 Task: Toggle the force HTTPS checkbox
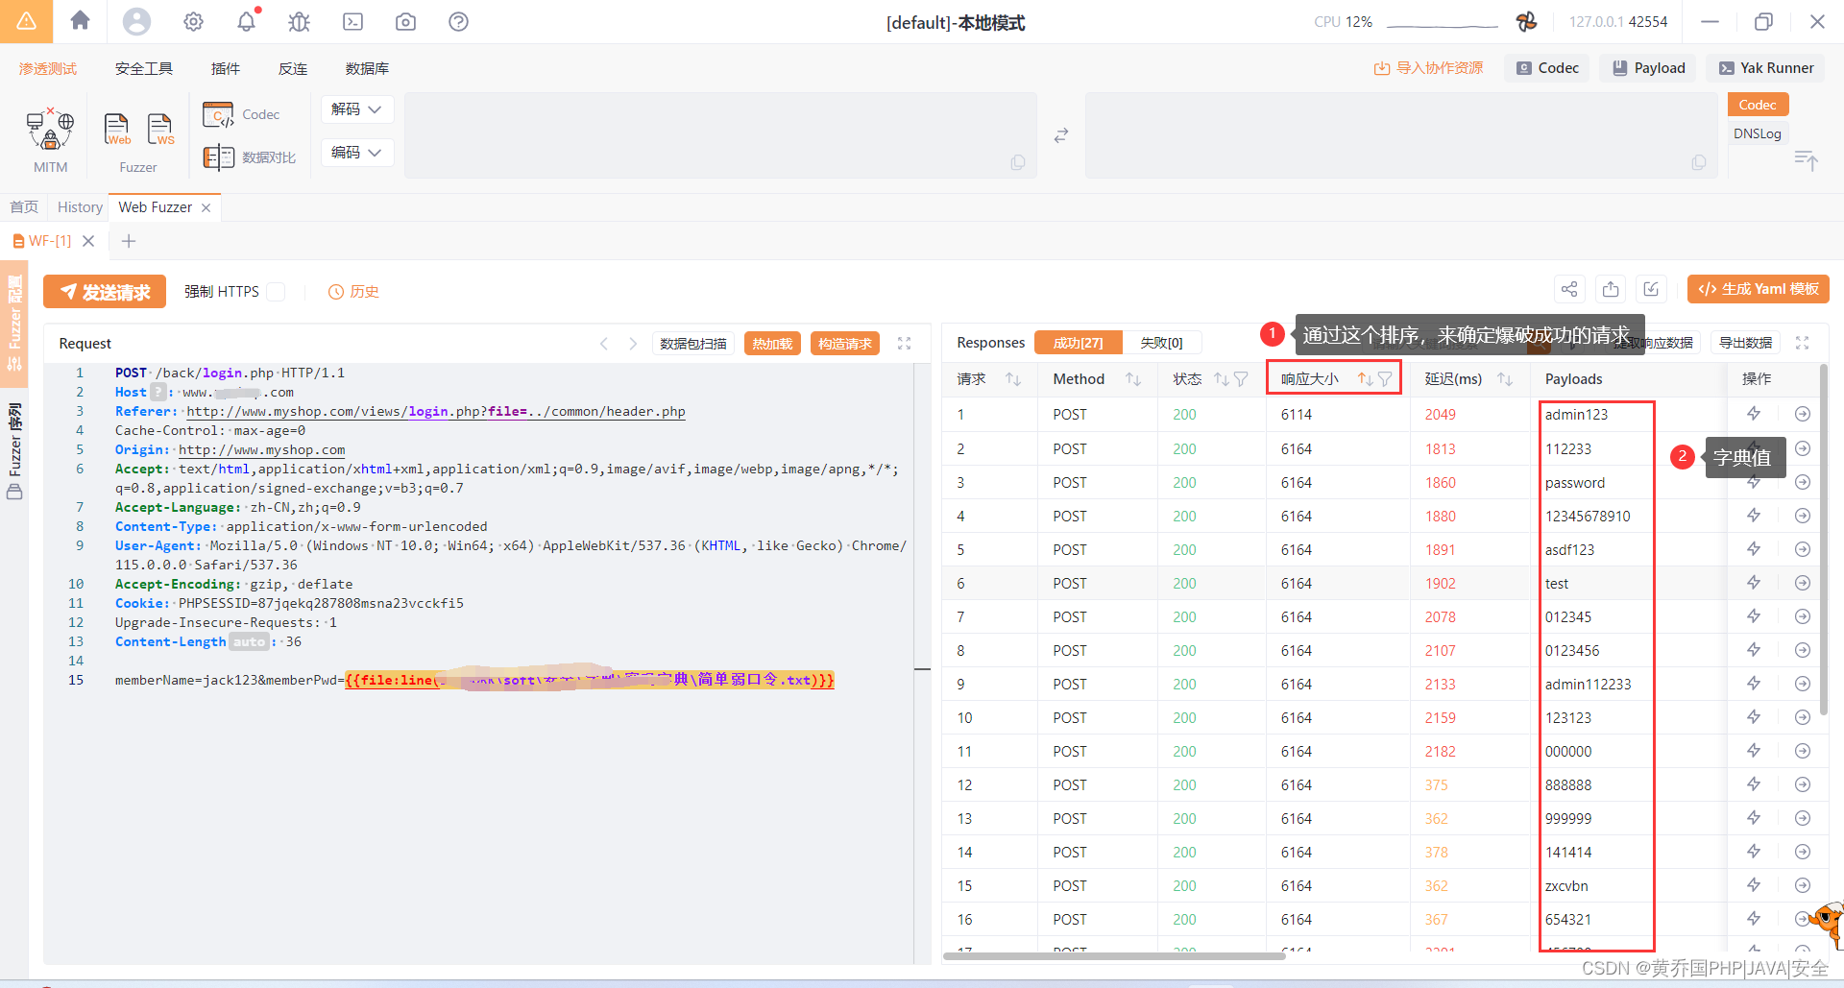276,291
